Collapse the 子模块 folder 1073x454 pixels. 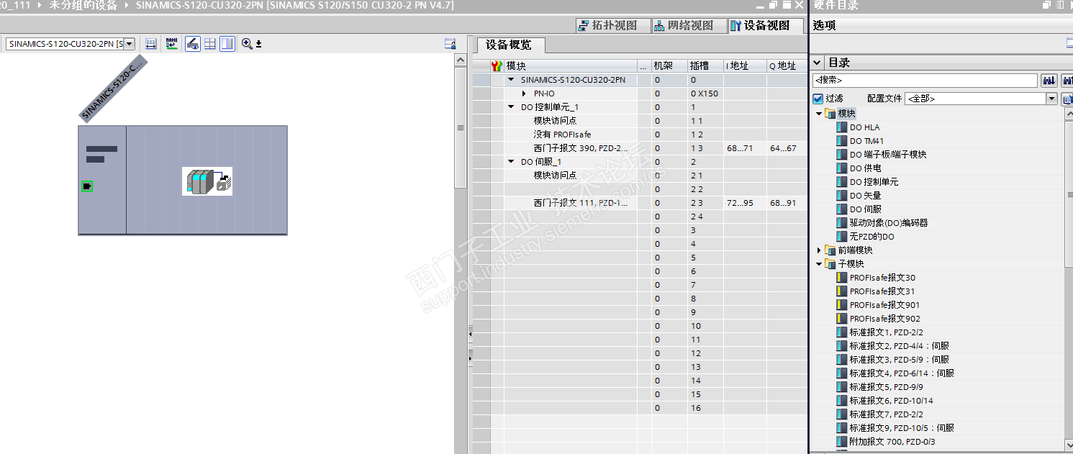[x=819, y=264]
